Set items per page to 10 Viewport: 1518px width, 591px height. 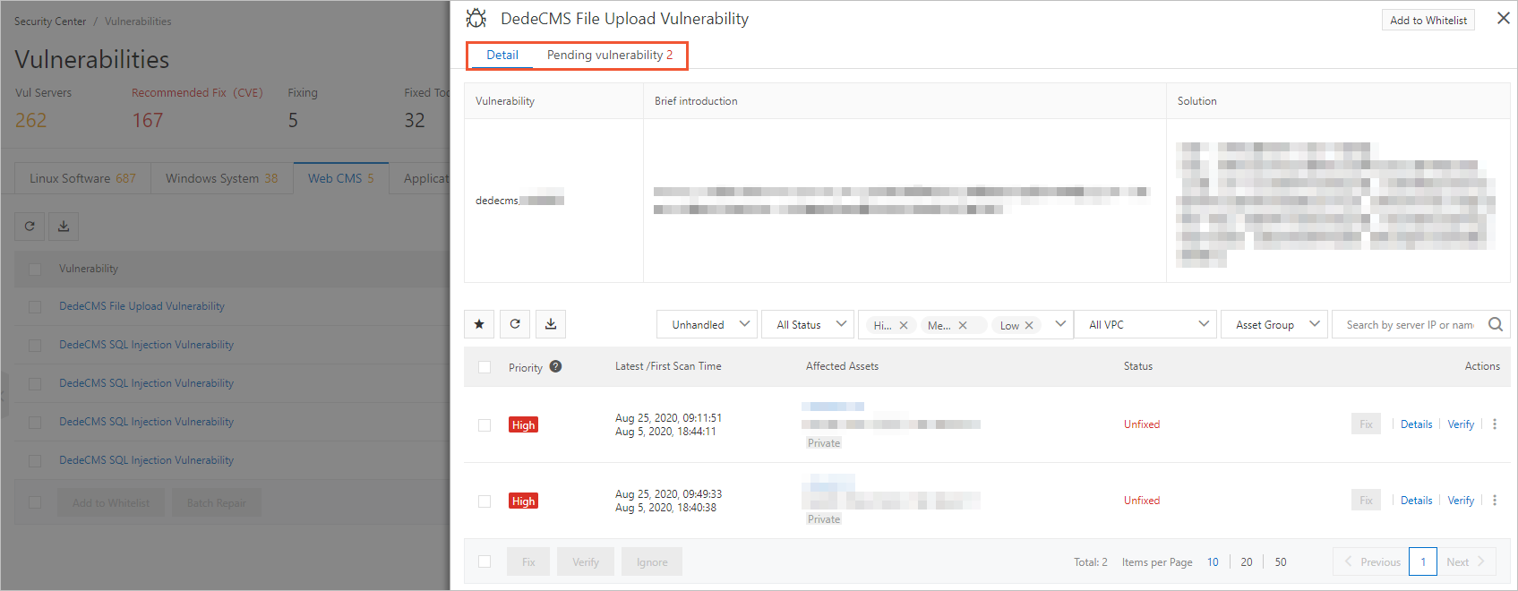point(1213,562)
